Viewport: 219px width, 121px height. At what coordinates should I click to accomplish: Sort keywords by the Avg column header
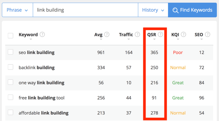click(x=98, y=34)
